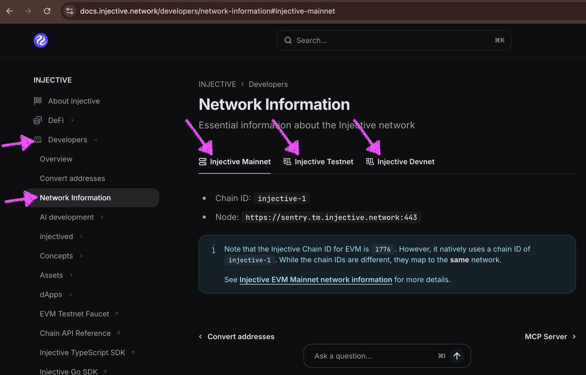
Task: Switch to the Injective Devnet tab
Action: click(x=400, y=161)
